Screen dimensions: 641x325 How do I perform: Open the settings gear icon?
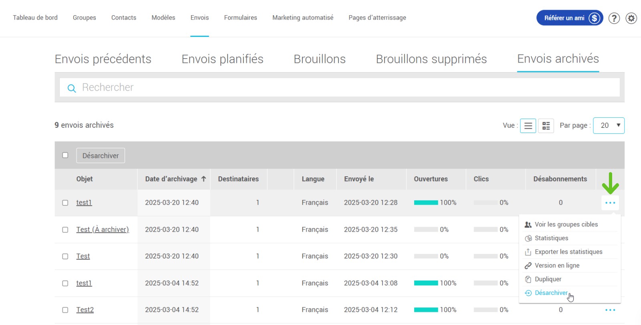point(631,18)
